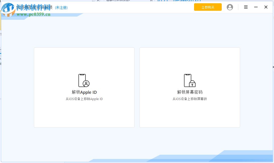The height and width of the screenshot is (163, 274).
Task: Click the 从iOS设备上移除屏幕锁 description
Action: pos(190,99)
